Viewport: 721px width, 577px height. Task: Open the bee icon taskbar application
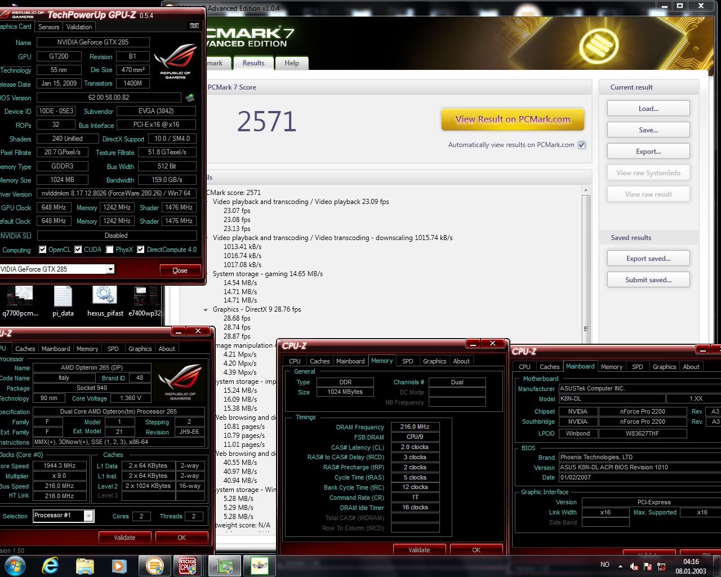point(259,565)
